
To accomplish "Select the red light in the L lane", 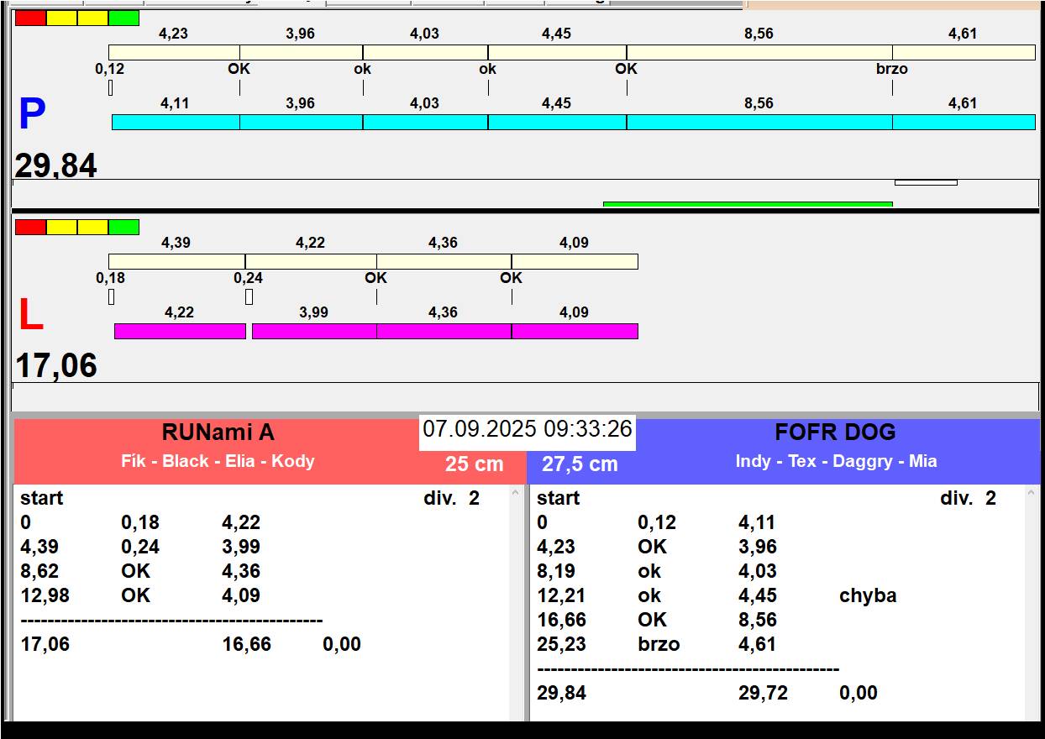I will point(30,227).
